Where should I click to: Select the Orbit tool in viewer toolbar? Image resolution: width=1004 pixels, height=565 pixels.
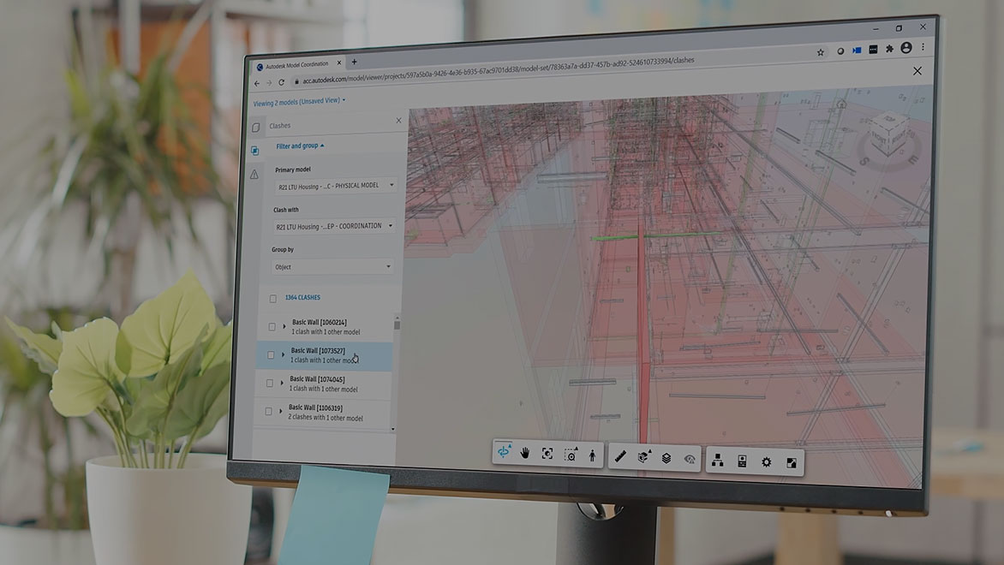[504, 452]
